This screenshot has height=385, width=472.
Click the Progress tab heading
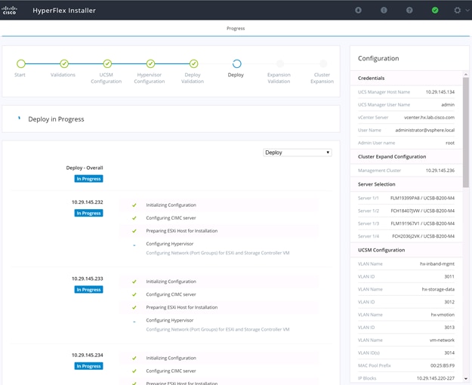236,28
